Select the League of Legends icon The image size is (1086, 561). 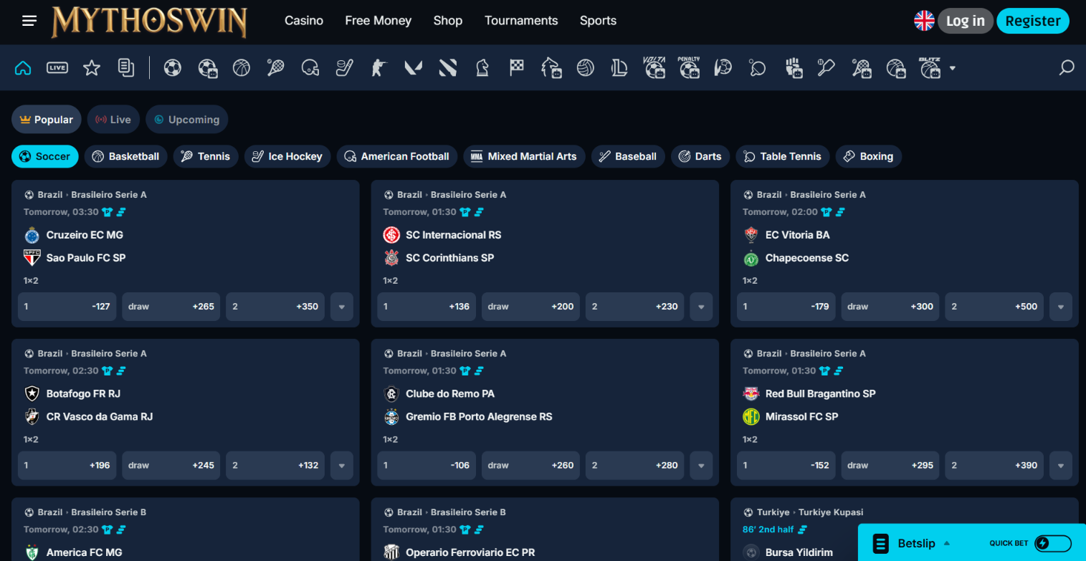[x=620, y=68]
